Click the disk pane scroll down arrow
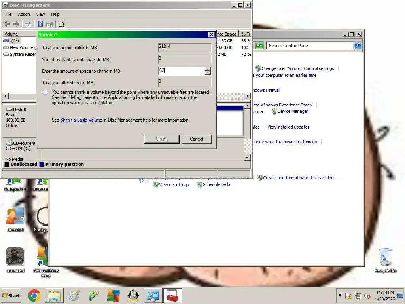Screen dimensions: 405x304 coord(248,157)
